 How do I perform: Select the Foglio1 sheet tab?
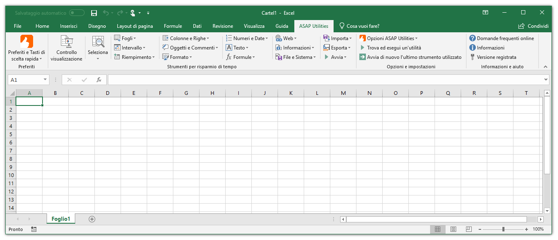pos(61,219)
